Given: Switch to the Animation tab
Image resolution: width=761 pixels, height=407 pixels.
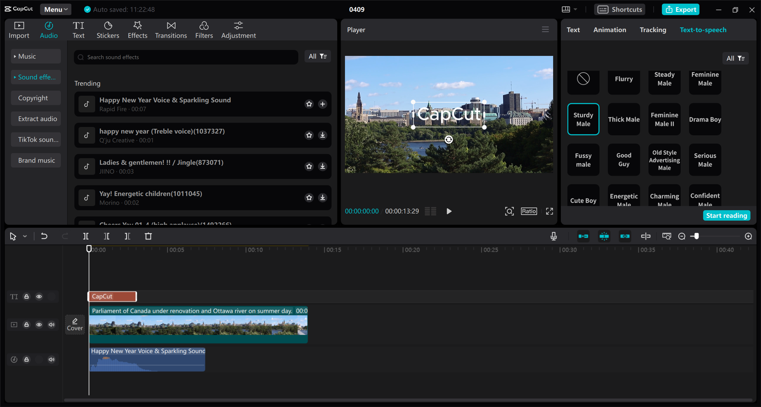Looking at the screenshot, I should (x=609, y=29).
